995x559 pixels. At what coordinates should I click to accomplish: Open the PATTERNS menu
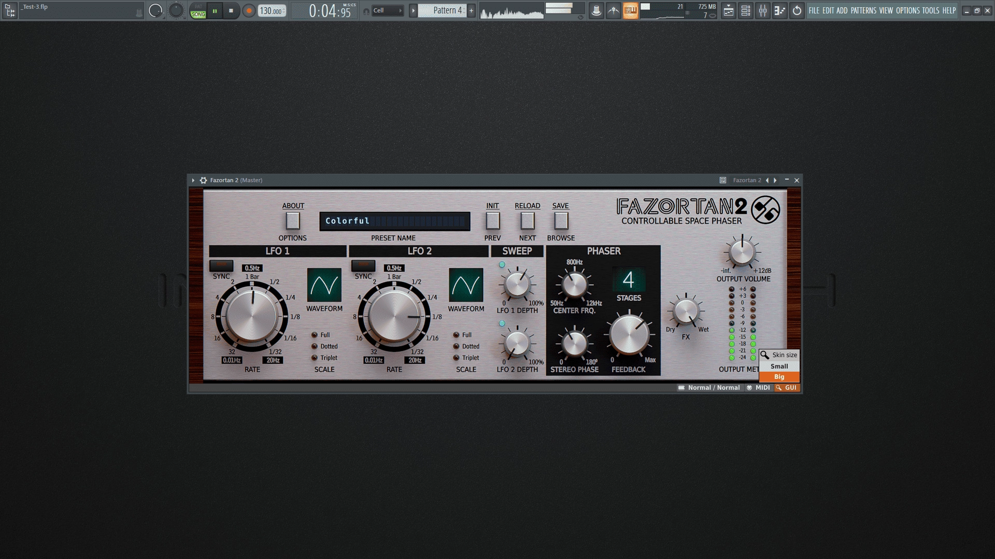tap(863, 10)
